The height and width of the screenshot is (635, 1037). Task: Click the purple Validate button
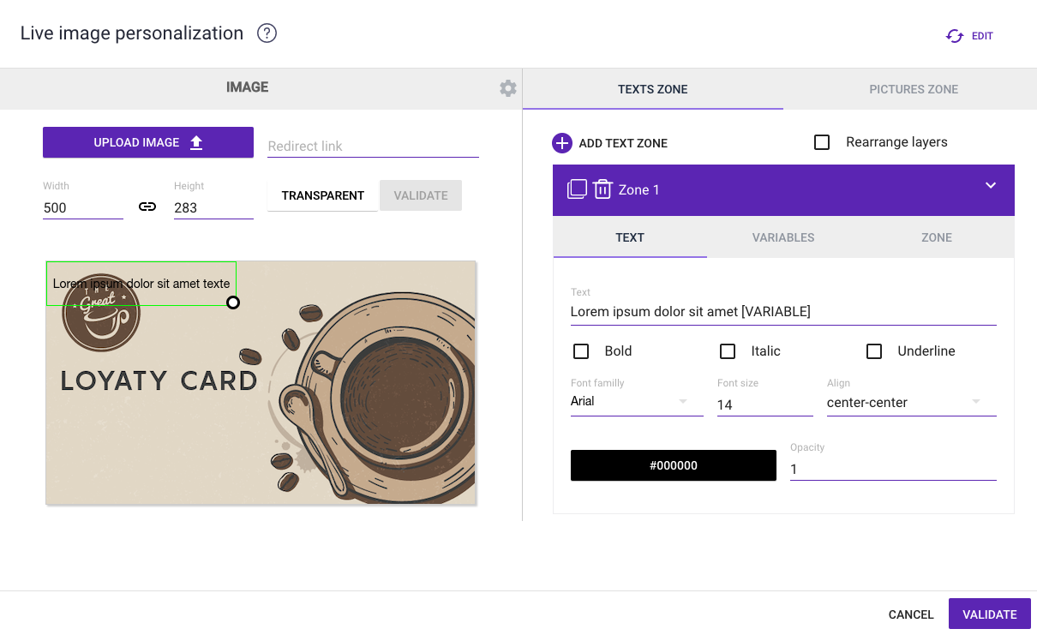(989, 614)
